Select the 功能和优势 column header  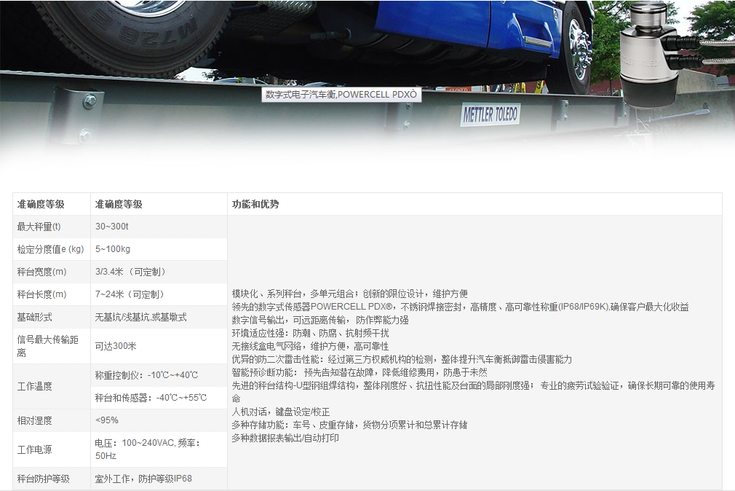[x=255, y=205]
